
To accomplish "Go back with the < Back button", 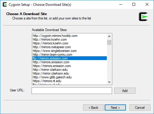I will pyautogui.click(x=93, y=108).
